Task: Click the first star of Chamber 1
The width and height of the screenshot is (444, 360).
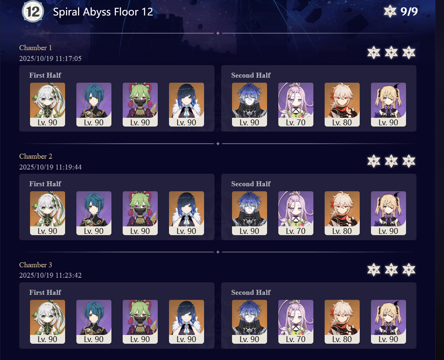Action: coord(374,53)
